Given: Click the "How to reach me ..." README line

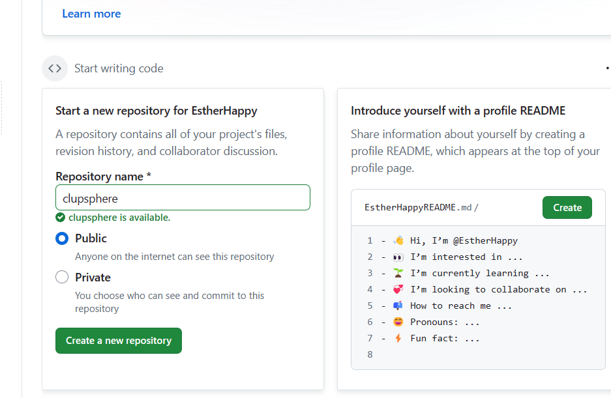Looking at the screenshot, I should pos(461,306).
